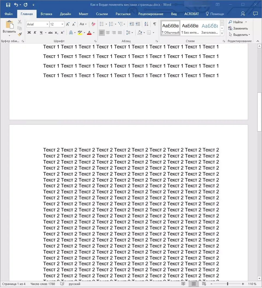This screenshot has width=262, height=288.
Task: Open the Рецензирование tab
Action: [151, 14]
